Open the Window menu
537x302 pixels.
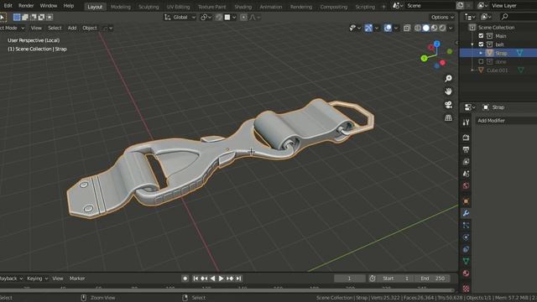pyautogui.click(x=49, y=6)
